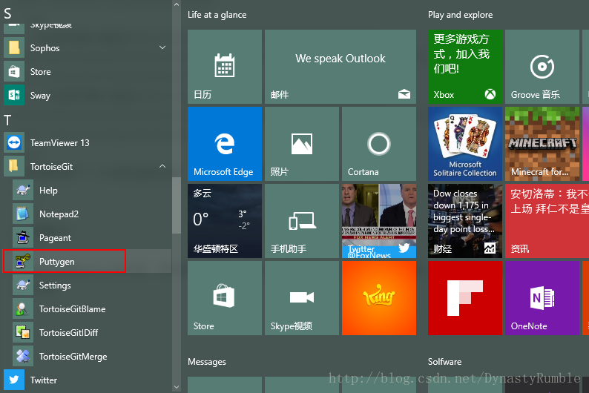Select the Solfware group header
Viewport: 589px width, 393px height.
445,362
